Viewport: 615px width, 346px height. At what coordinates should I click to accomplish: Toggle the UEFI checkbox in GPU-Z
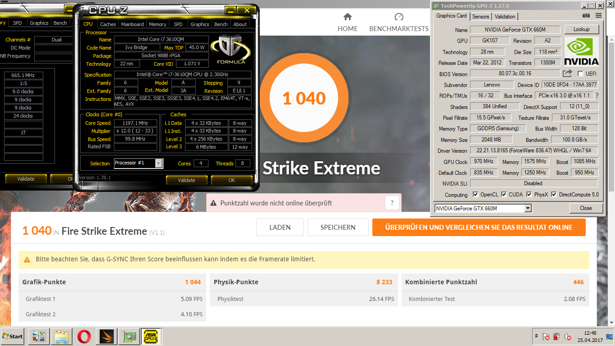point(580,74)
